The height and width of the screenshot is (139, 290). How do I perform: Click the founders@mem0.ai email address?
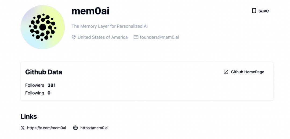point(159,37)
